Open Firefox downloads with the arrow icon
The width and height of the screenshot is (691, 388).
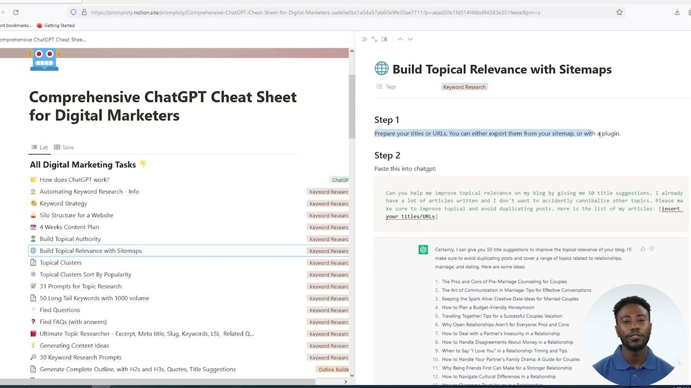[677, 12]
